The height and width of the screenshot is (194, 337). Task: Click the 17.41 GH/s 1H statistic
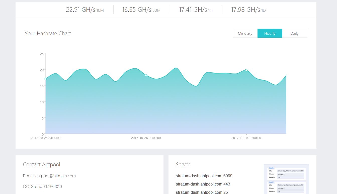pos(196,10)
